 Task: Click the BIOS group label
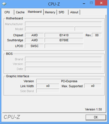9,54
